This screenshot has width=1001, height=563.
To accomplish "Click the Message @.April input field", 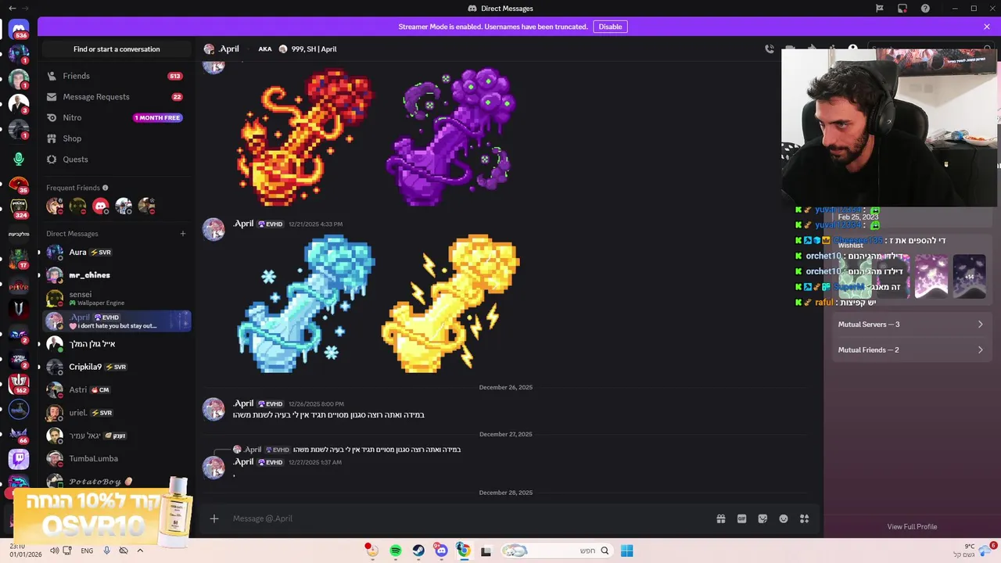I will (x=469, y=518).
